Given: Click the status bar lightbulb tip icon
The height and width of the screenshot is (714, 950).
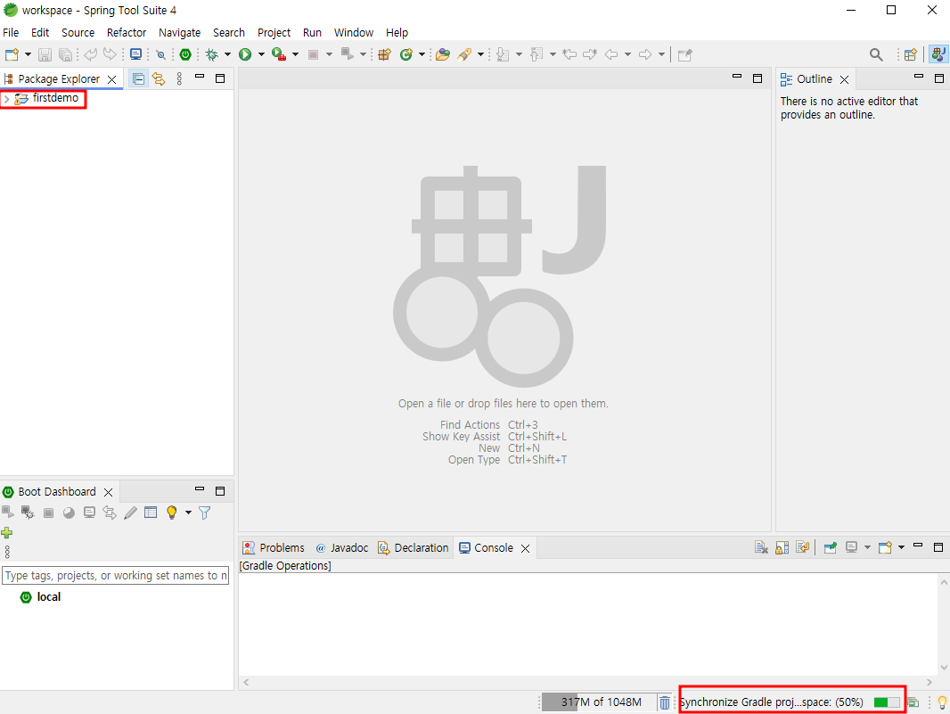Looking at the screenshot, I should click(942, 702).
